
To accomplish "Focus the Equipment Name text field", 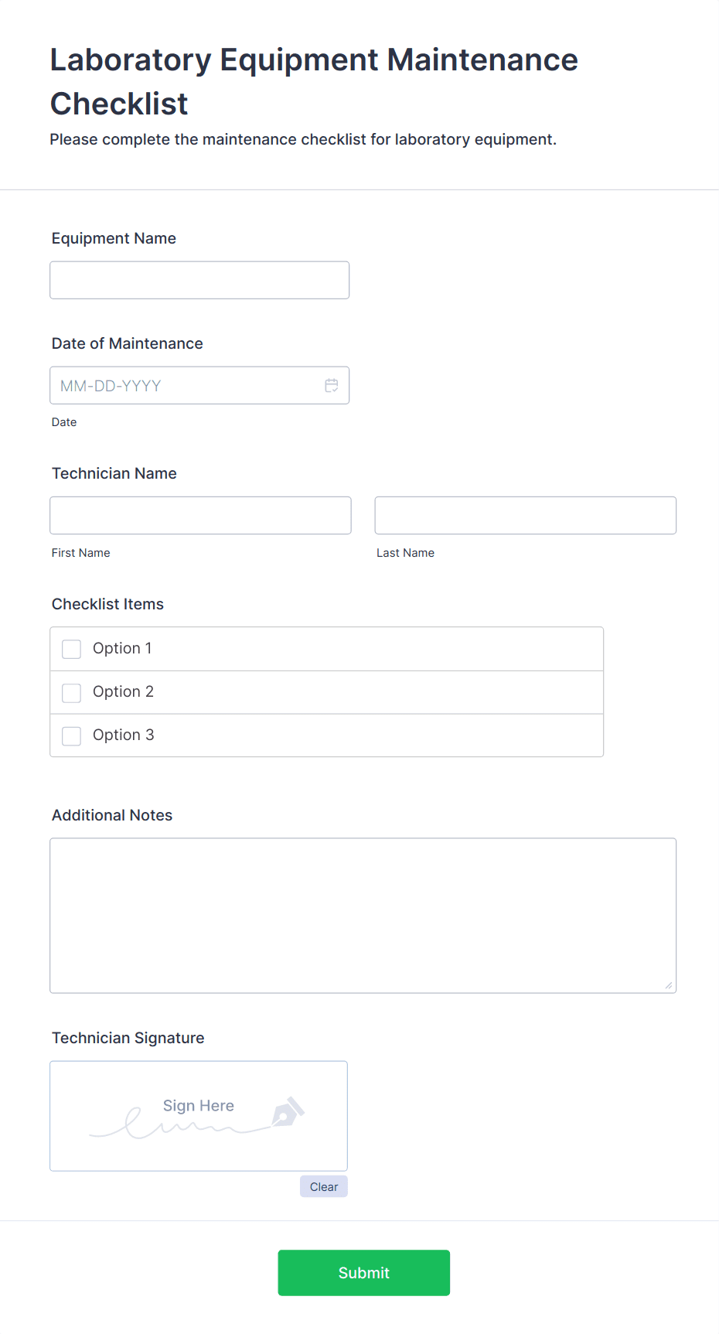I will (199, 280).
